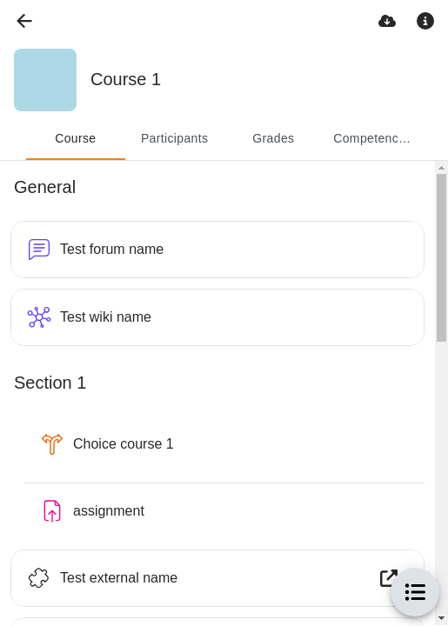The height and width of the screenshot is (626, 448).
Task: Switch to the Participants tab
Action: coord(175,138)
